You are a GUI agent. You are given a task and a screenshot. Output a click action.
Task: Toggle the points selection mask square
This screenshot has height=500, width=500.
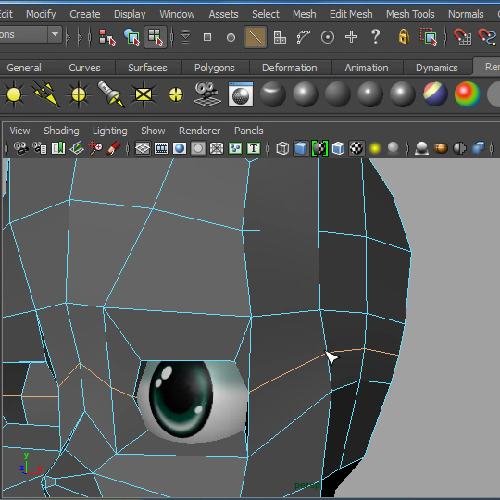pyautogui.click(x=207, y=37)
